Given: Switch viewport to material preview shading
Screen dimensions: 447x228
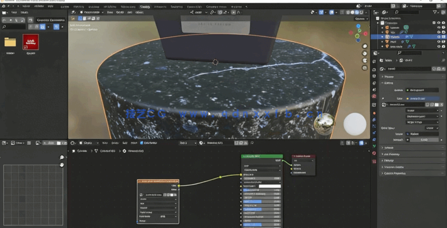Looking at the screenshot, I should pyautogui.click(x=357, y=13).
